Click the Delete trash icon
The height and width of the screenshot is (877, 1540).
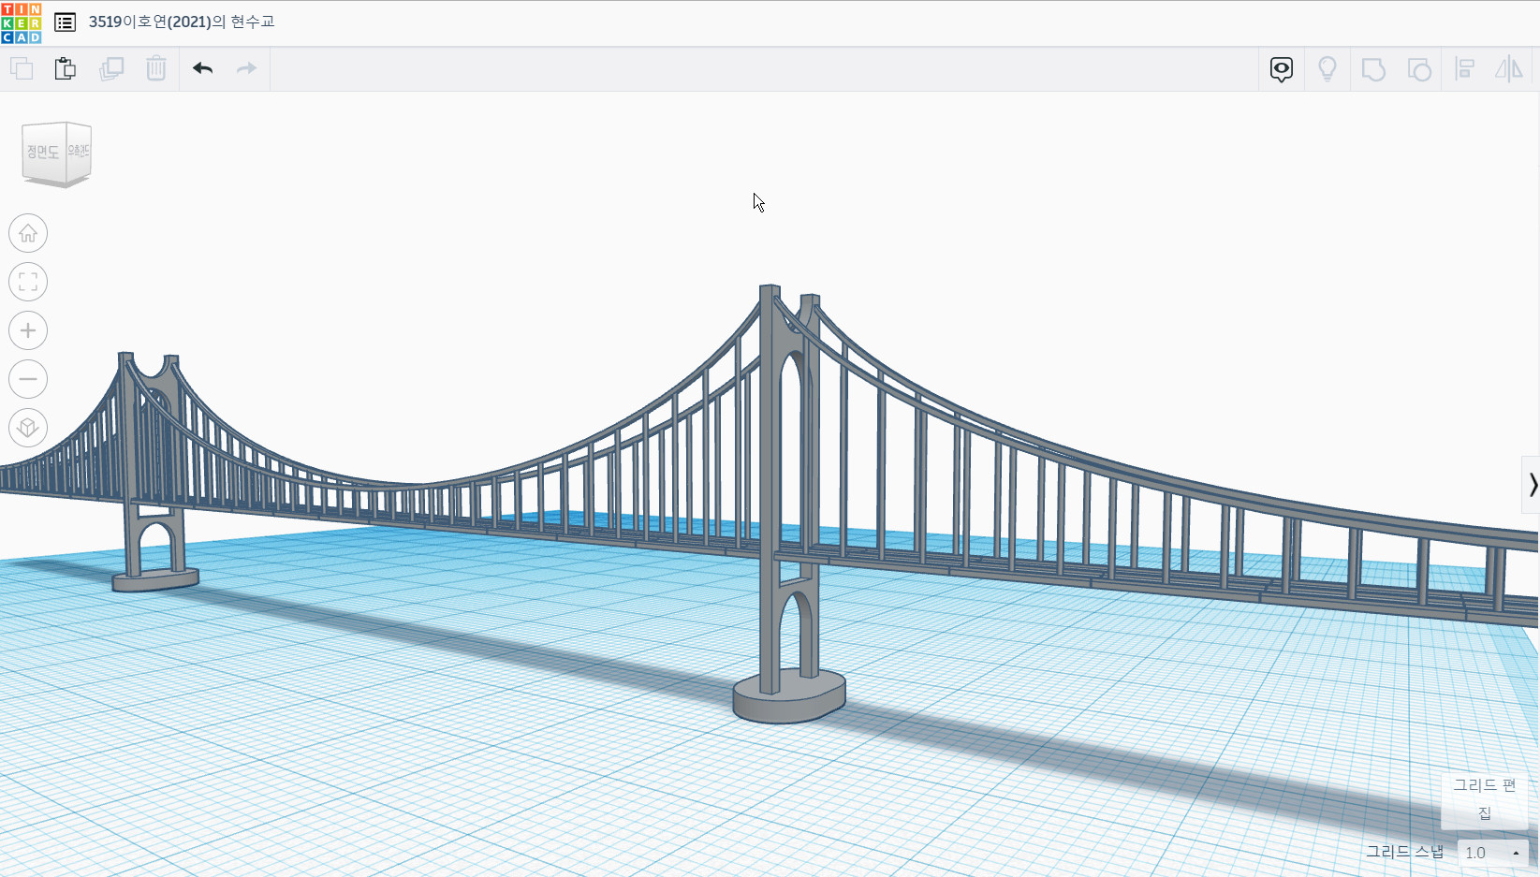pos(156,68)
